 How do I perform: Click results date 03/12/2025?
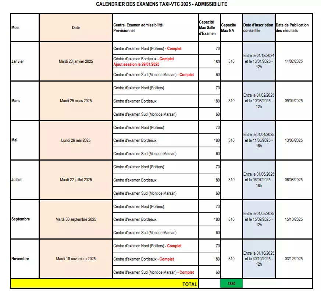point(293,259)
